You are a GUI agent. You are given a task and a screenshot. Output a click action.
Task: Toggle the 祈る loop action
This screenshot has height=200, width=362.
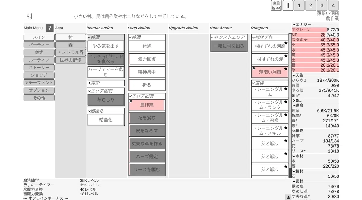147,85
